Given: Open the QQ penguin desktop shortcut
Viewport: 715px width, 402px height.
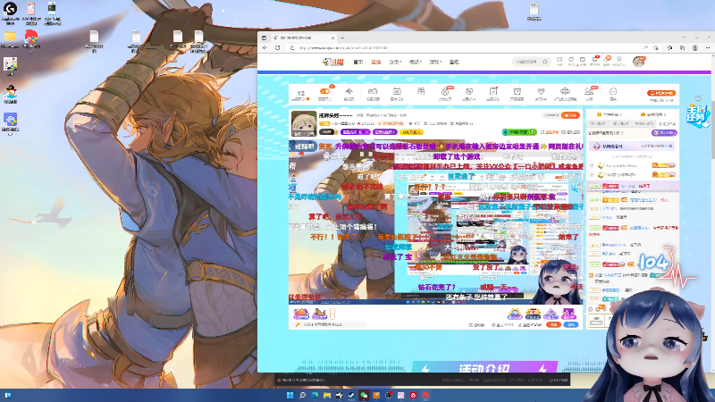Looking at the screenshot, I should (10, 94).
